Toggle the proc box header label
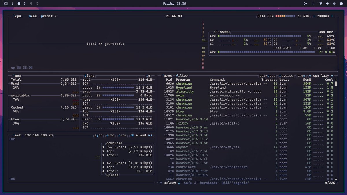Viewport: 347px width, 195px height. pos(167,76)
